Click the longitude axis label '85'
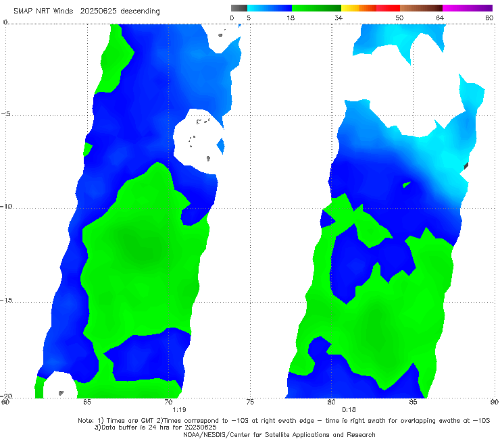 413,402
